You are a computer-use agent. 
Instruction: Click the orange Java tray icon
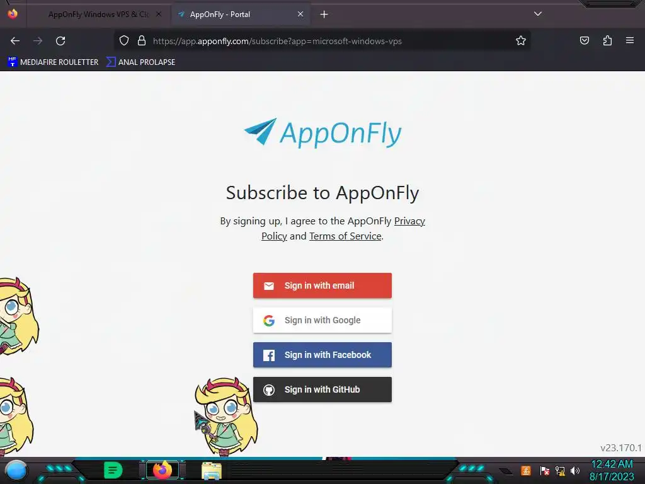526,470
